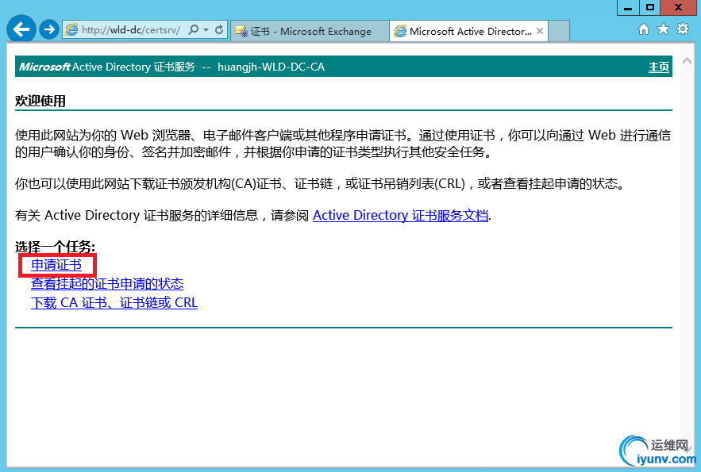Click the Refresh icon in address bar
The image size is (701, 472).
[x=219, y=30]
